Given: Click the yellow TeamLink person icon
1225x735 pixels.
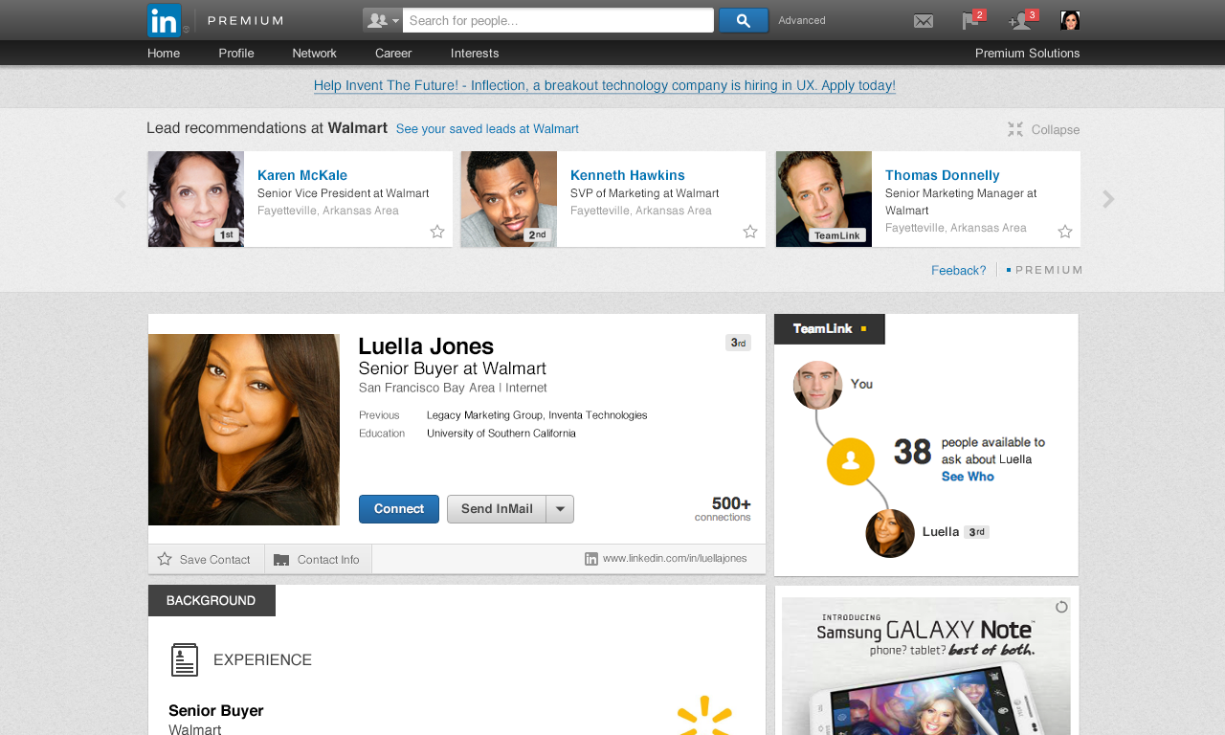Looking at the screenshot, I should [851, 461].
